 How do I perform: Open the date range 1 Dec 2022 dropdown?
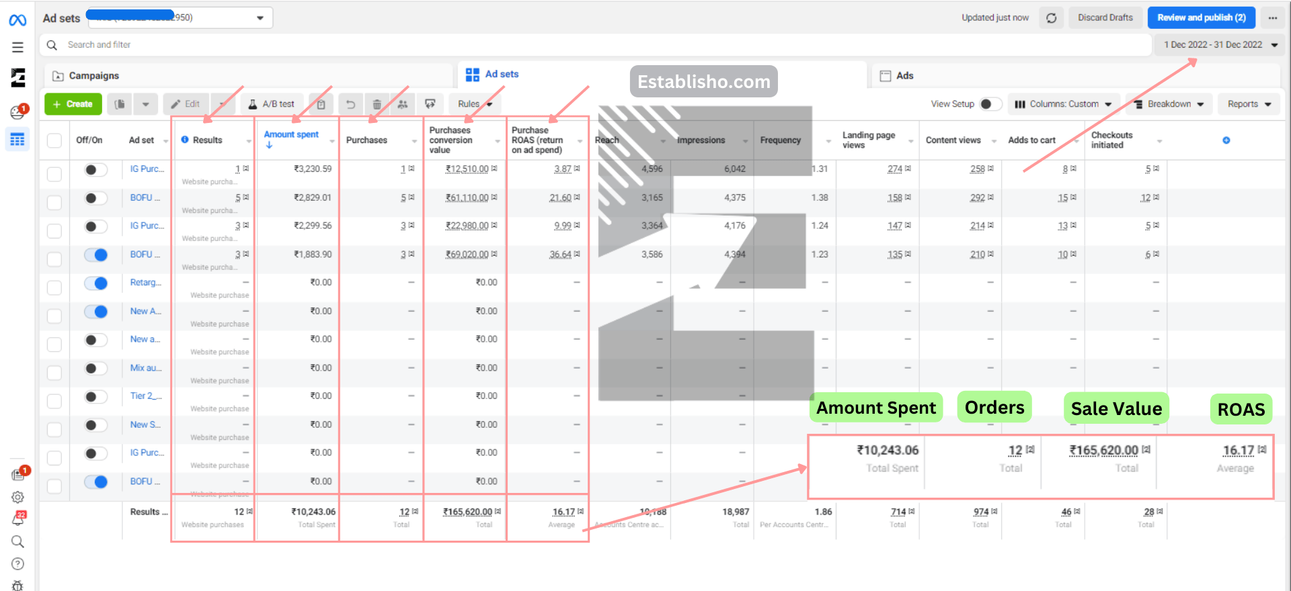point(1221,45)
